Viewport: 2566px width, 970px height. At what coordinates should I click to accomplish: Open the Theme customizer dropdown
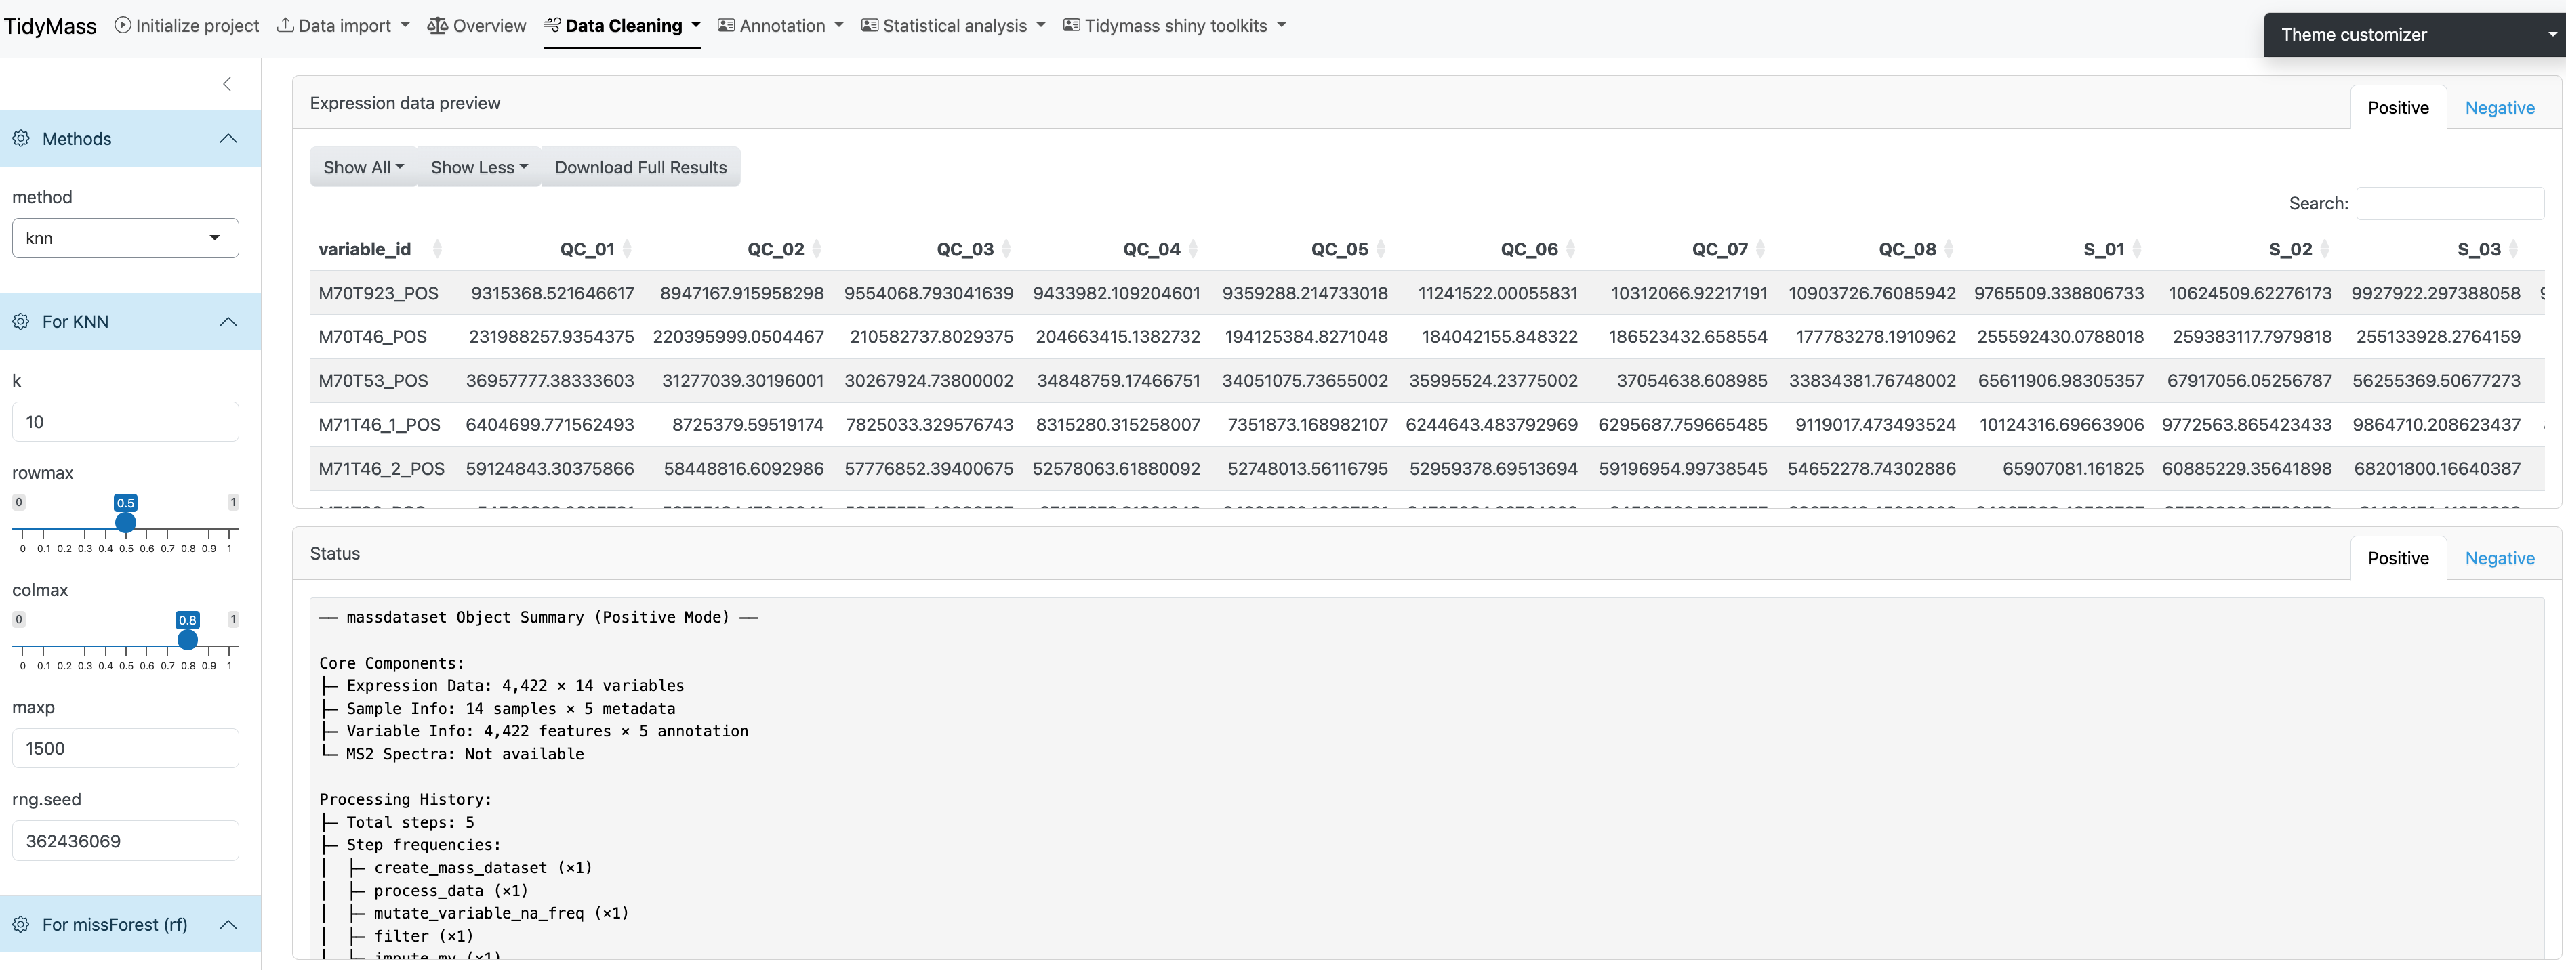coord(2415,35)
